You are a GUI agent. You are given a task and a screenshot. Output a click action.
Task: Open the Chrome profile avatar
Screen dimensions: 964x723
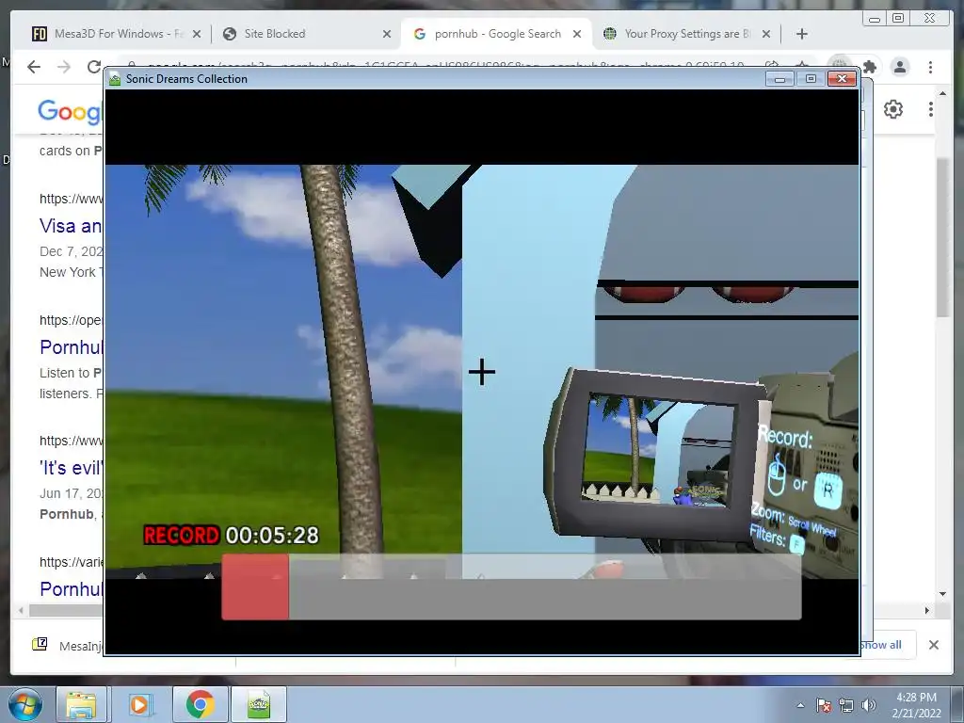coord(899,67)
